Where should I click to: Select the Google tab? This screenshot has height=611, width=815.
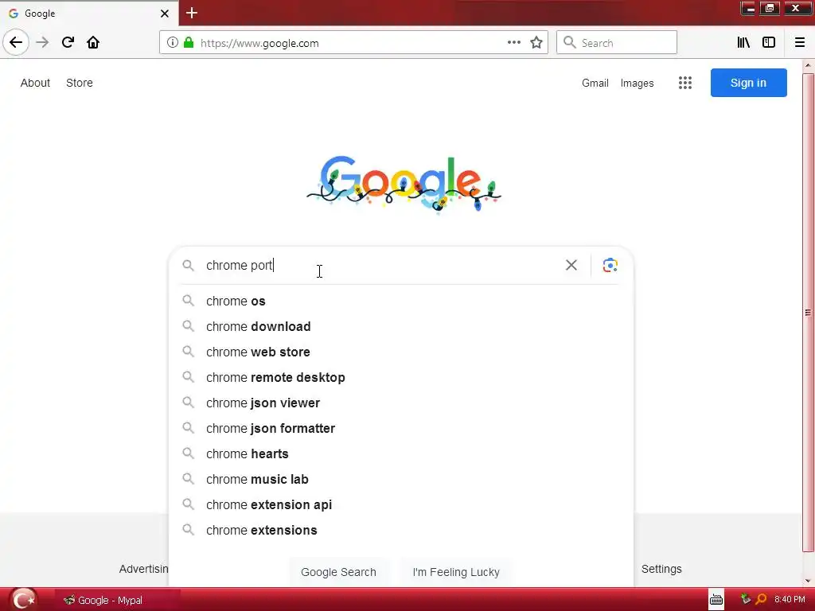point(89,14)
